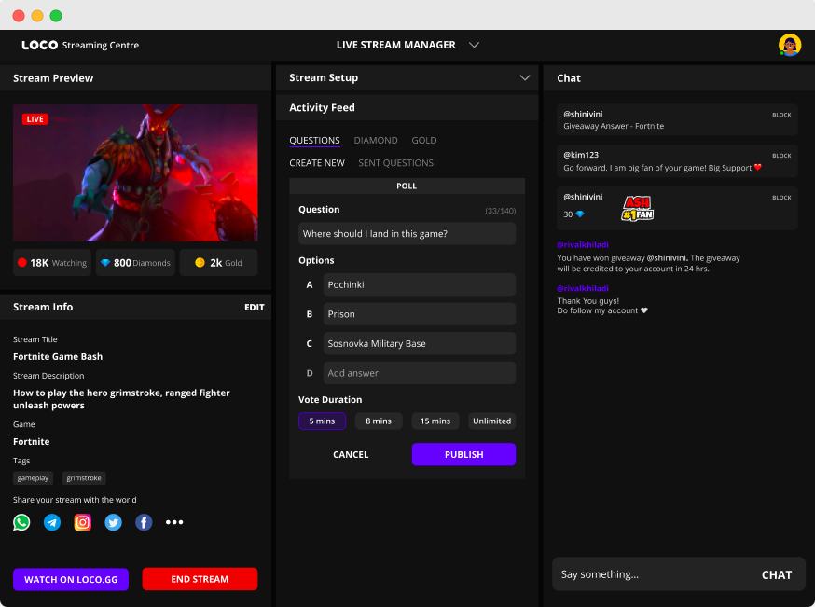The width and height of the screenshot is (815, 607).
Task: Select the Poll header tab
Action: pos(407,186)
